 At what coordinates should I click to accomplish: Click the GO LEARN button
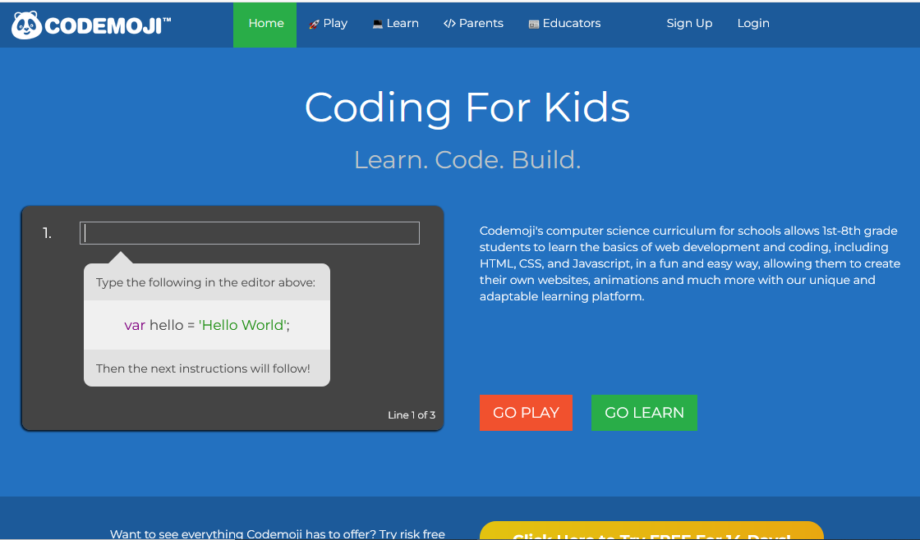(644, 413)
